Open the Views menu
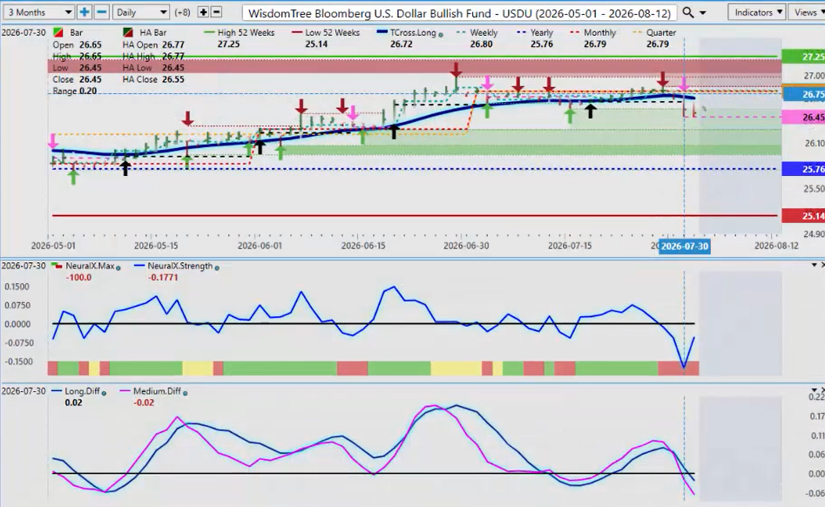The height and width of the screenshot is (507, 825). 808,12
